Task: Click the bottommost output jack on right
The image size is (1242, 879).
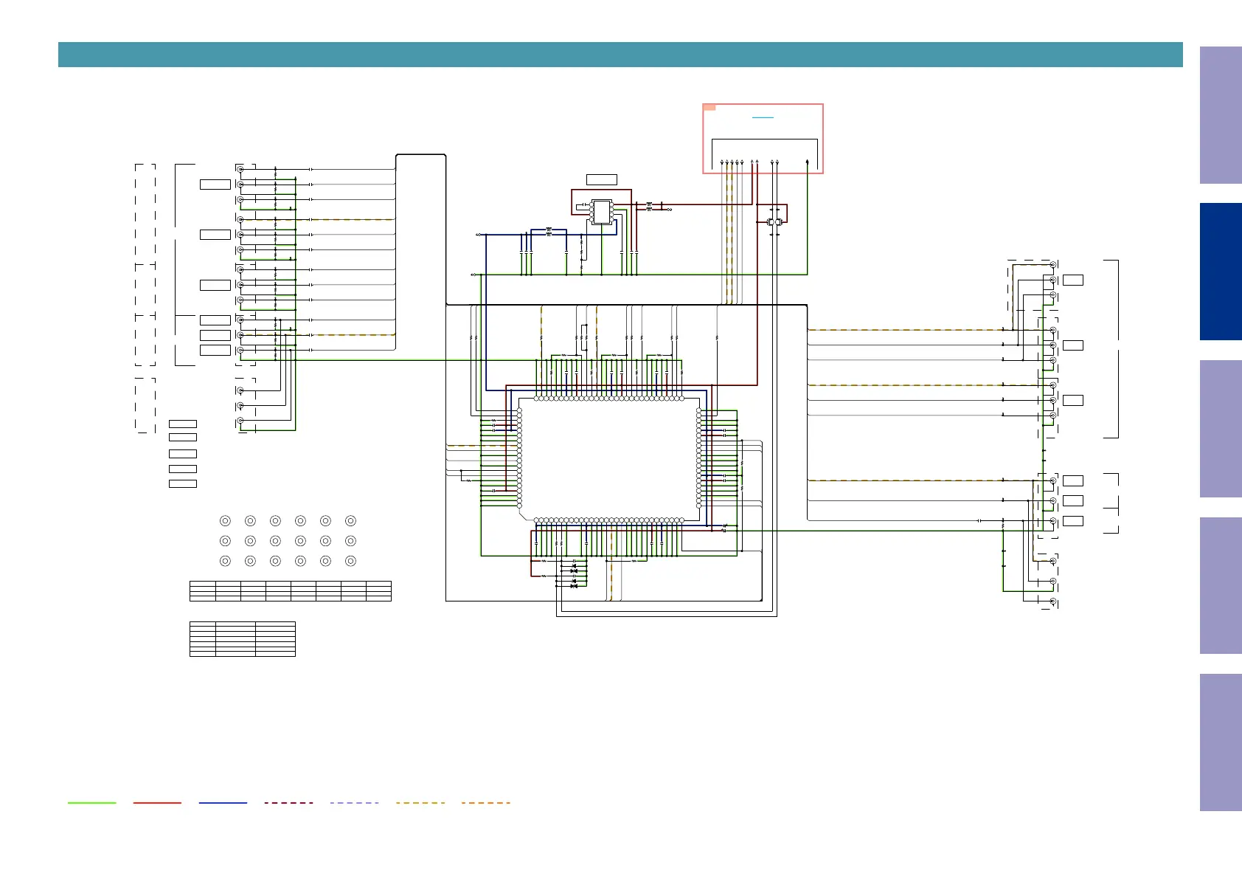Action: point(1052,601)
